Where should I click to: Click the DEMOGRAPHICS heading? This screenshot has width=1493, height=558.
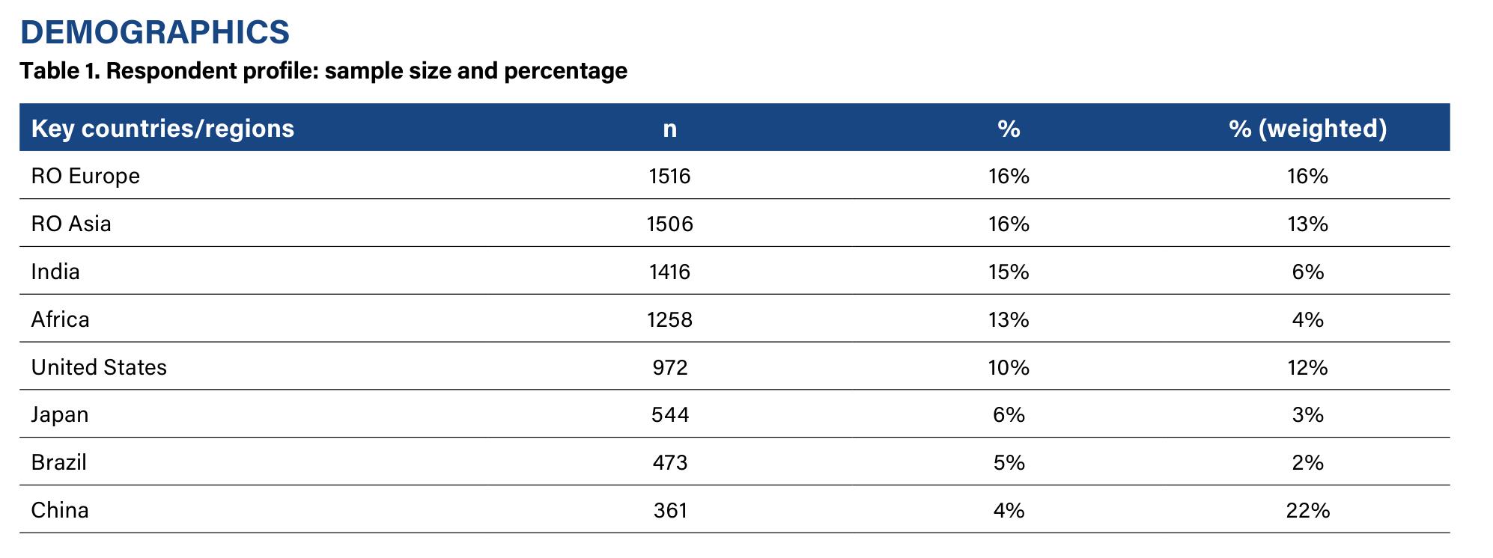(x=154, y=32)
